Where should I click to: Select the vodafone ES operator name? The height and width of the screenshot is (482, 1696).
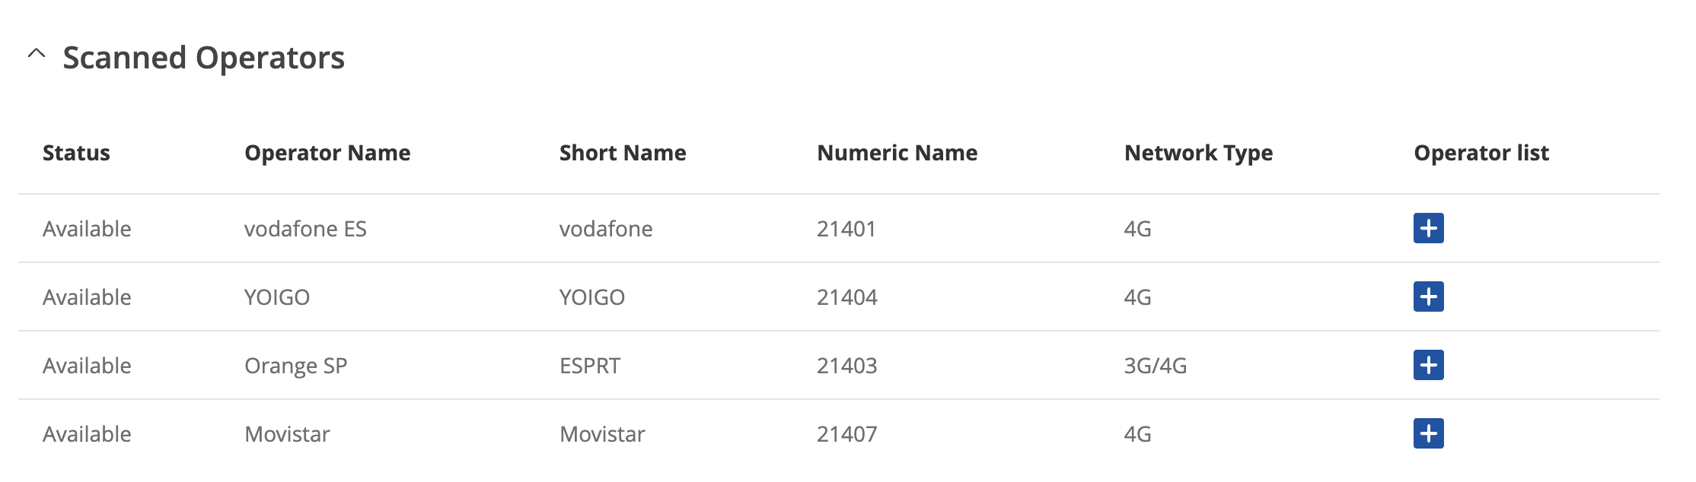click(x=305, y=229)
